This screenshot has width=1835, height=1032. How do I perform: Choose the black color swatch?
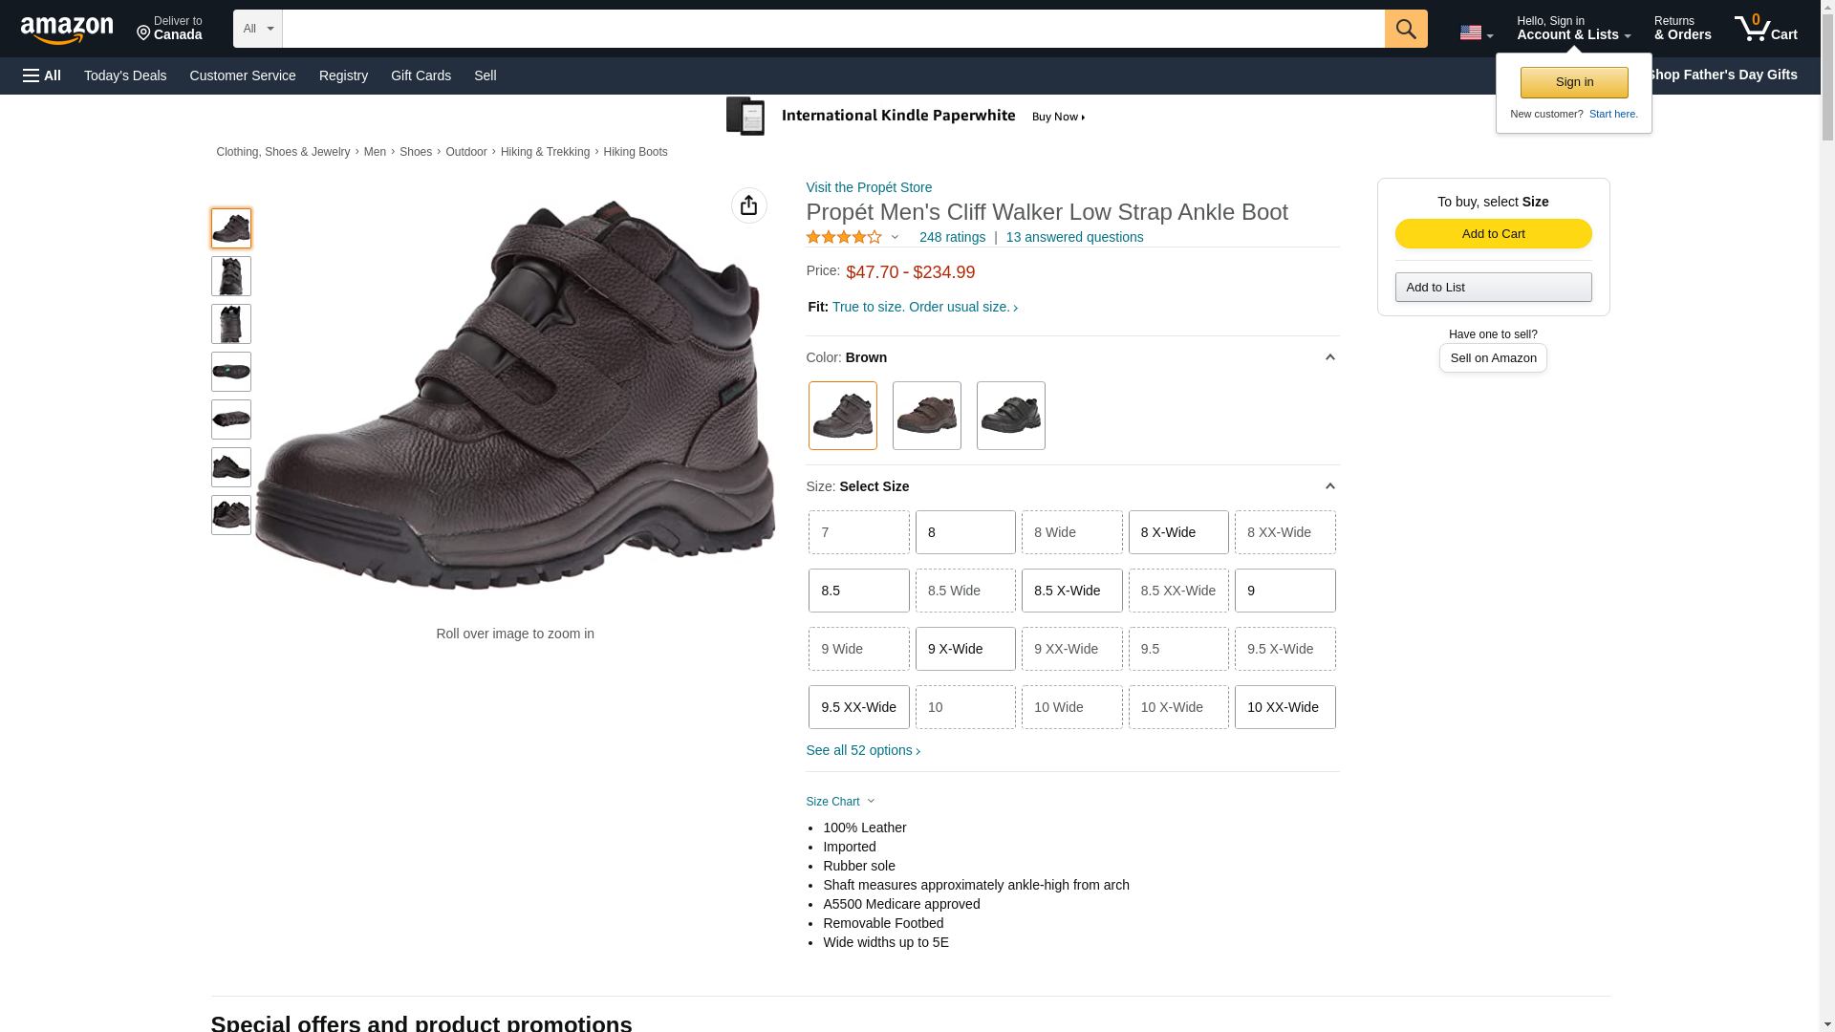point(1010,416)
